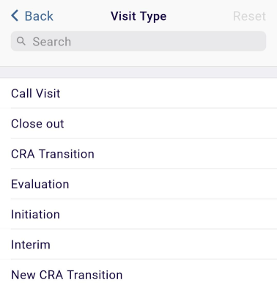Click the Reset button

[249, 16]
